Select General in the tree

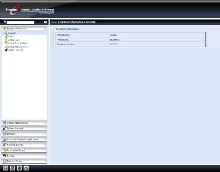click(12, 33)
